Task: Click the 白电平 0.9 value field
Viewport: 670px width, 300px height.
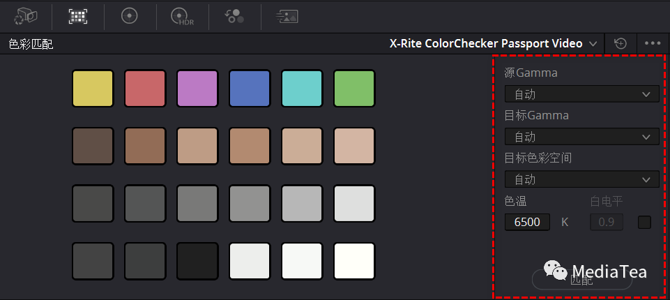Action: tap(607, 223)
